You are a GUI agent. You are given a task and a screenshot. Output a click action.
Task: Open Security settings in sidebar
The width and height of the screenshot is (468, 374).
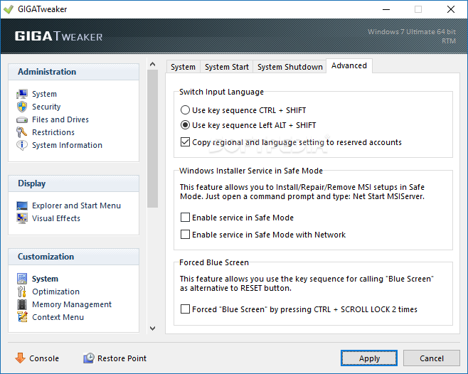coord(46,107)
